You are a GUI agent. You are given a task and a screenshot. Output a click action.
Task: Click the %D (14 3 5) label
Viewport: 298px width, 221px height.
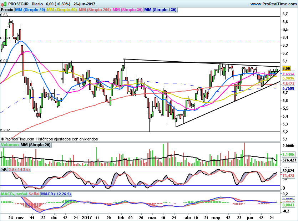(19, 169)
